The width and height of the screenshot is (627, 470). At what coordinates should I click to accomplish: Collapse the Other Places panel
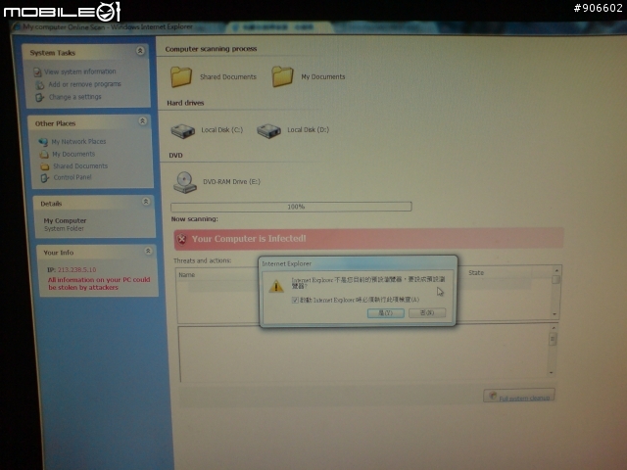click(142, 121)
